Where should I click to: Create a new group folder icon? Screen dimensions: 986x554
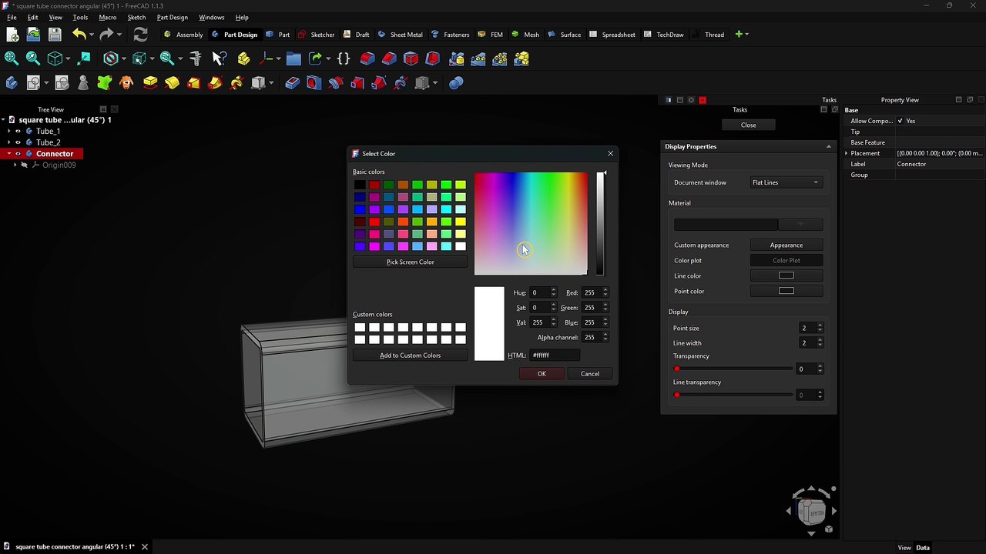tap(293, 58)
